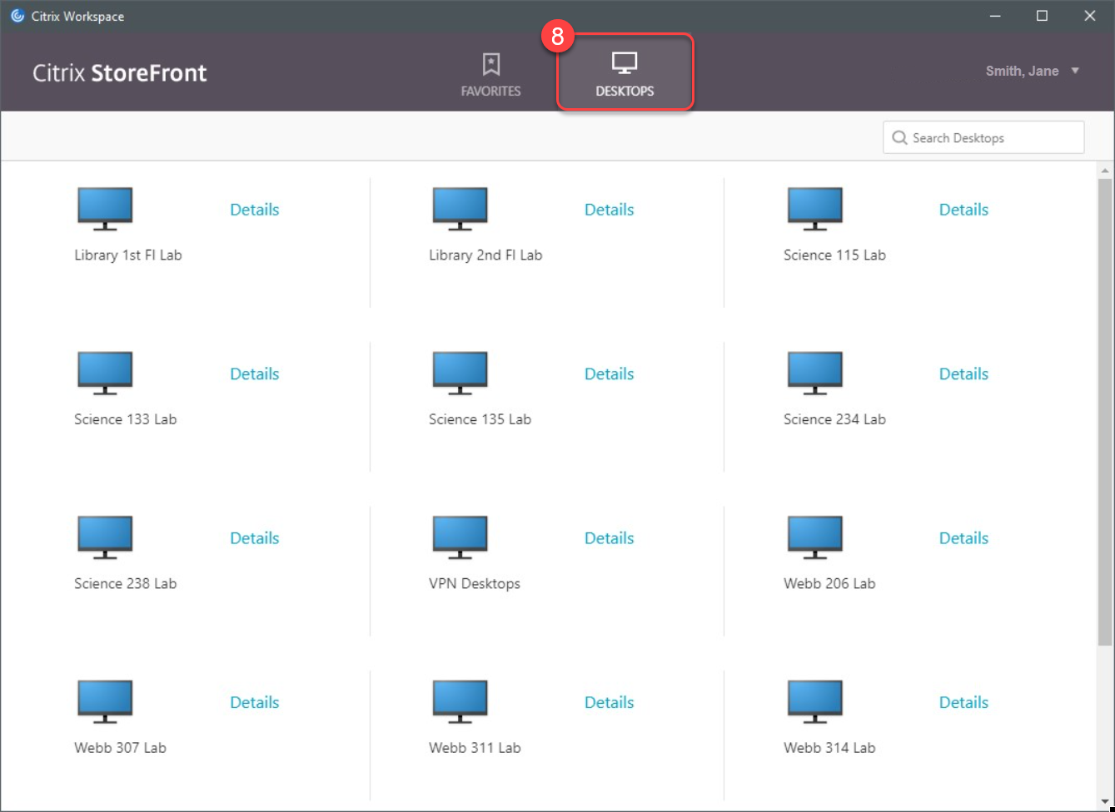The height and width of the screenshot is (812, 1115).
Task: View Details for Science 238 Lab
Action: [254, 538]
